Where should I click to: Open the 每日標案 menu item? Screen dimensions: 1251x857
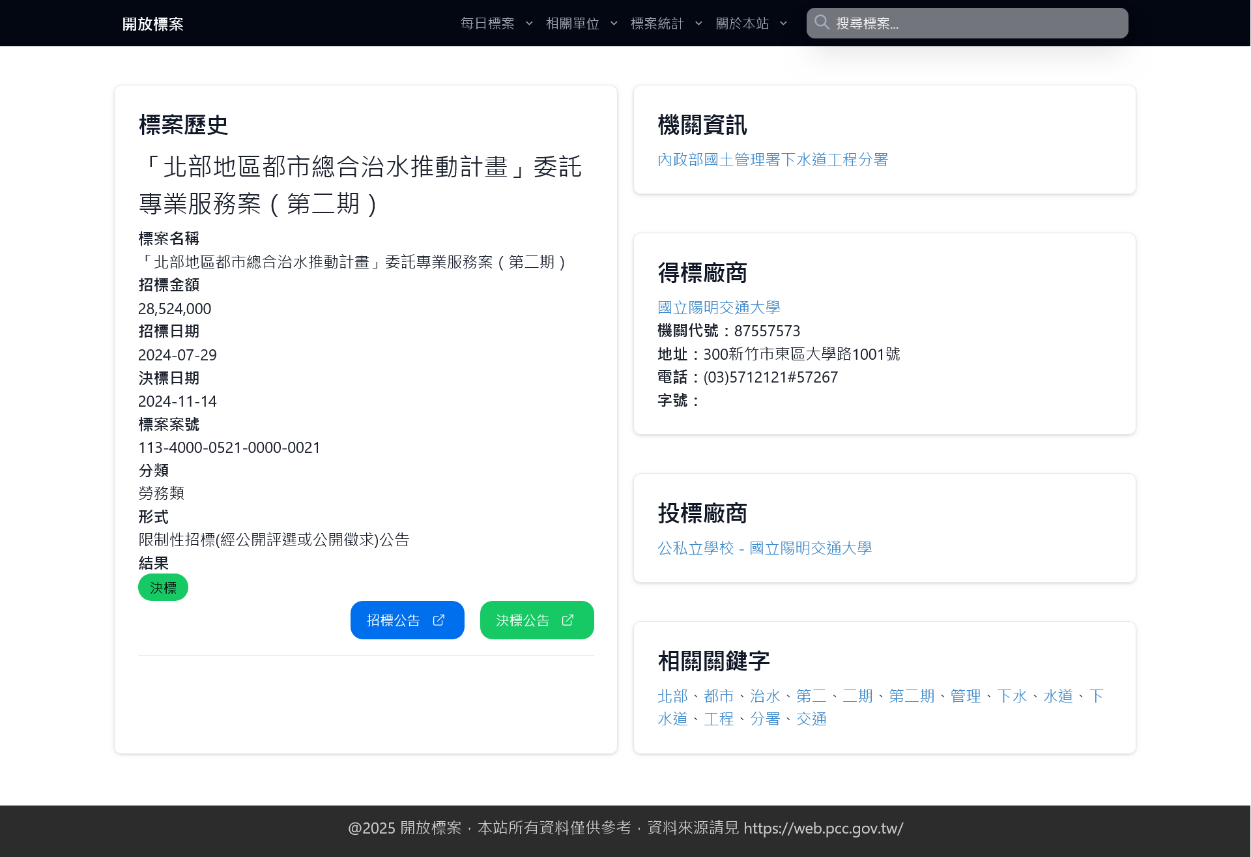(487, 23)
